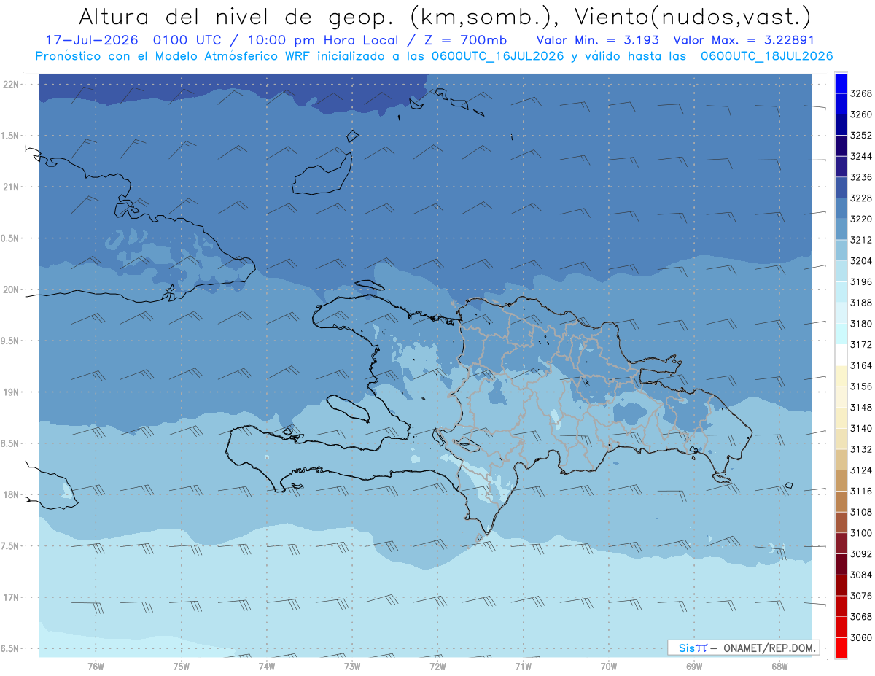Click the legend value 3212

tap(861, 240)
